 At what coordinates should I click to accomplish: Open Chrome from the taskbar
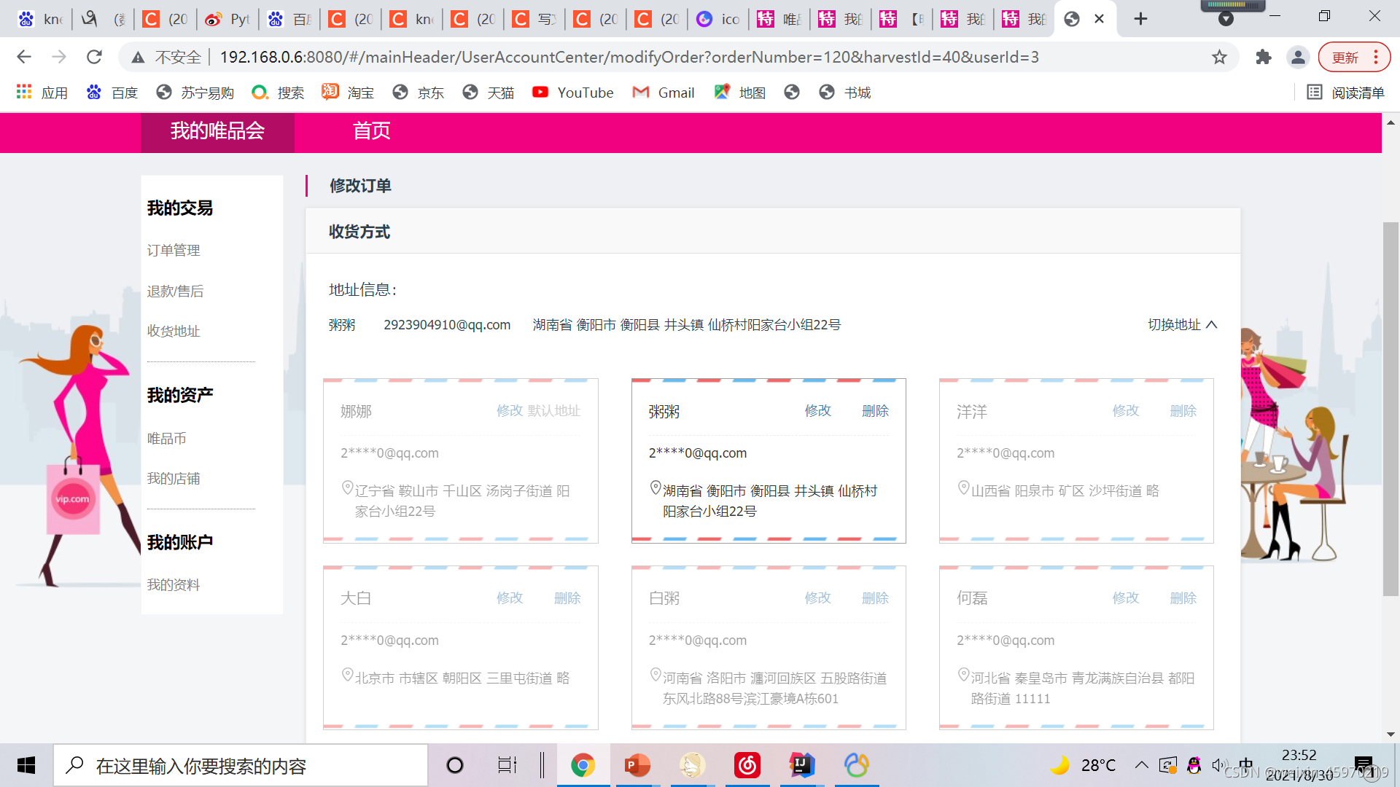(x=583, y=765)
